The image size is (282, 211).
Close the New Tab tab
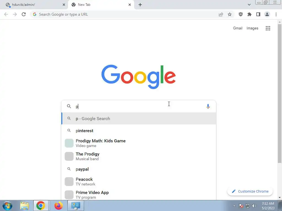pos(130,5)
